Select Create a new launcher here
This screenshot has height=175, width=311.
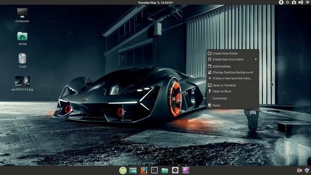point(233,78)
